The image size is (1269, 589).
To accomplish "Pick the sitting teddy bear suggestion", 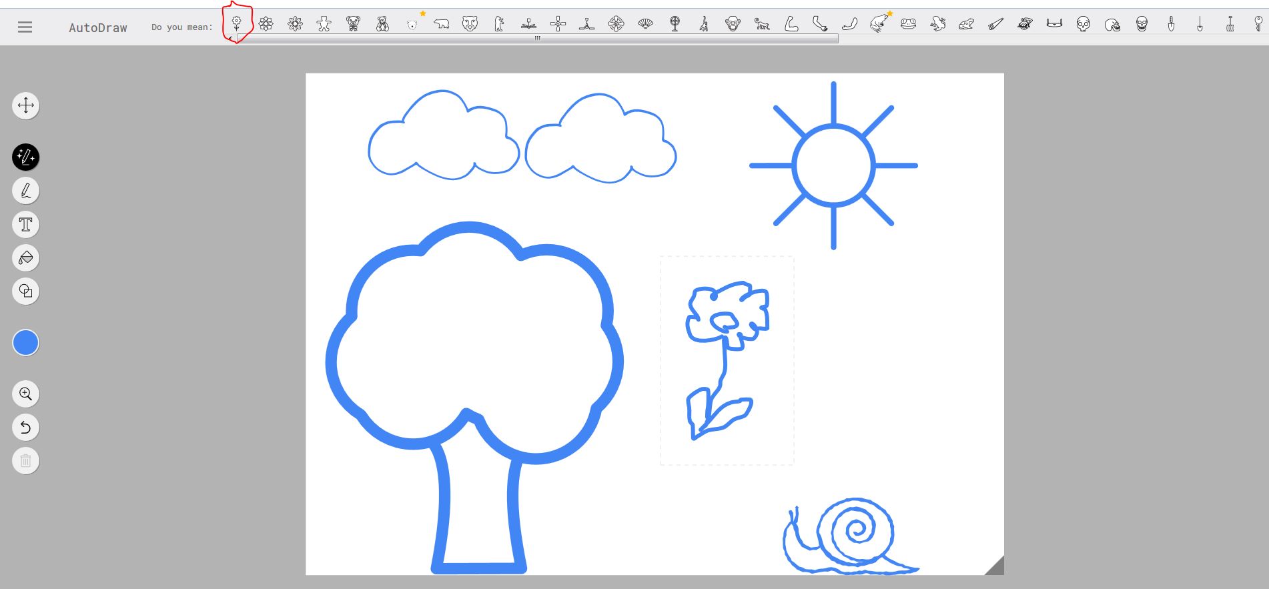I will tap(382, 25).
